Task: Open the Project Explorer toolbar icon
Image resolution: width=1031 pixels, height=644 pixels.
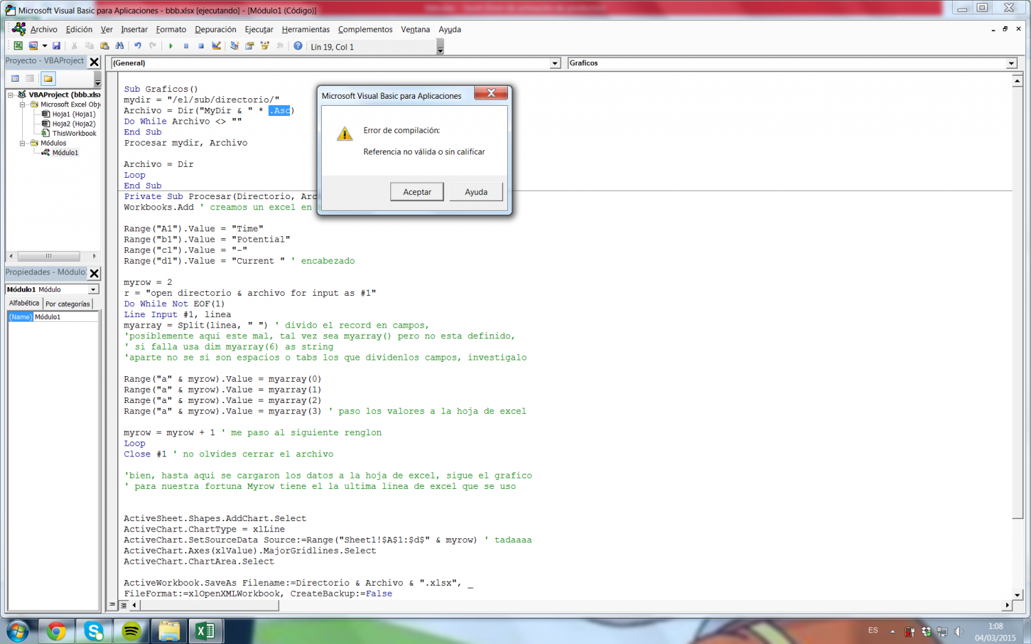Action: [x=234, y=46]
